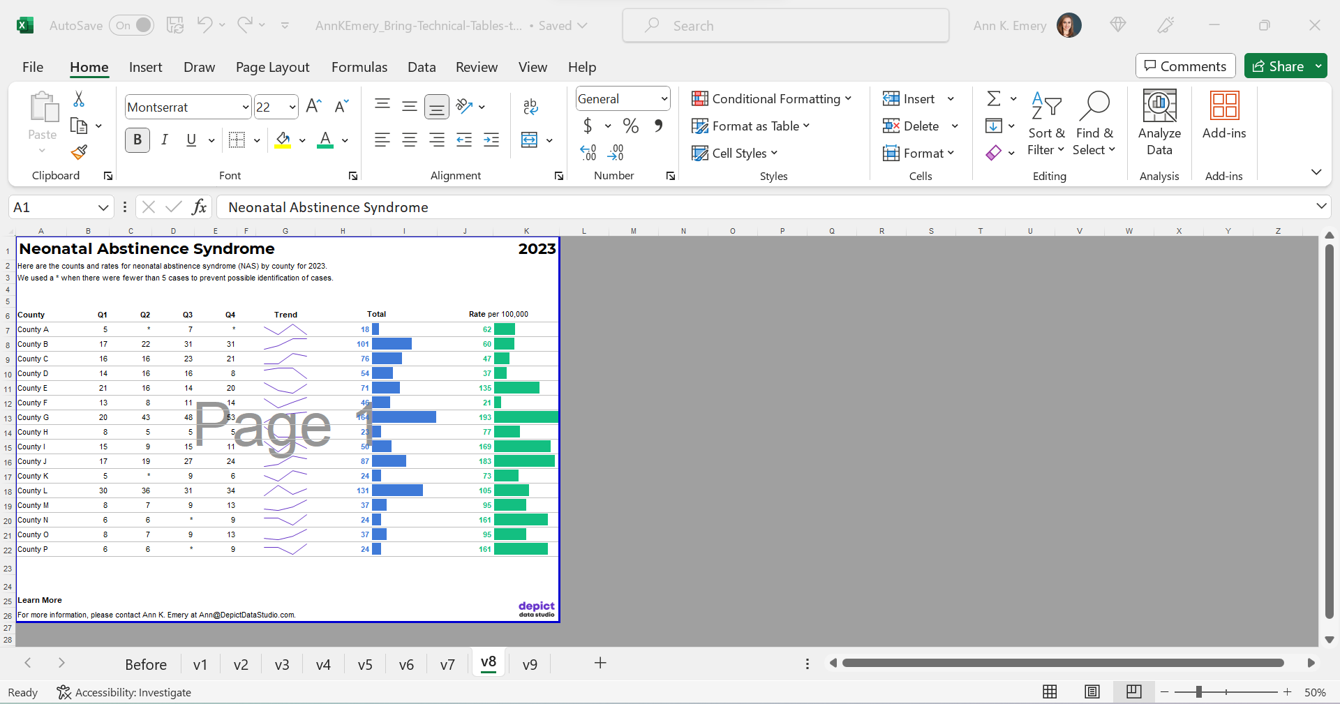This screenshot has width=1340, height=704.
Task: Open the Comments button
Action: 1185,66
